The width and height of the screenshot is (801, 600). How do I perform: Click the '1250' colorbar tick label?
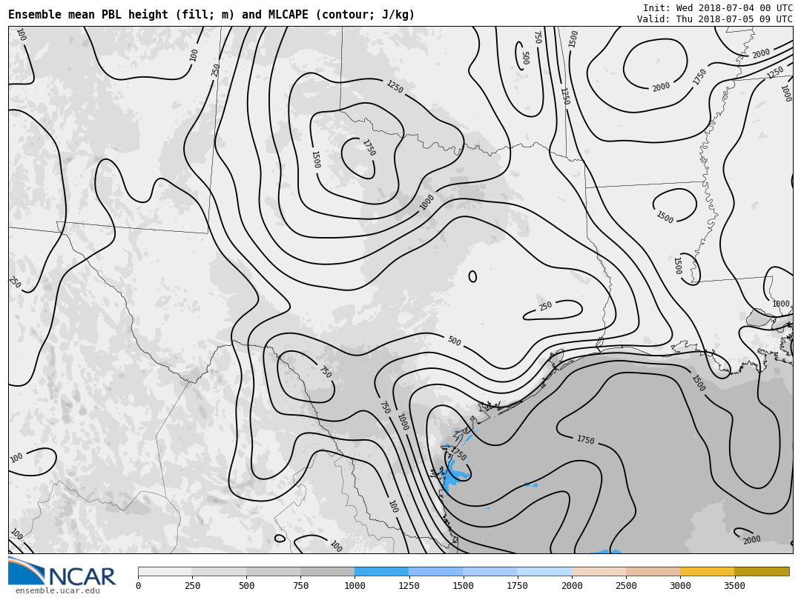pos(409,585)
